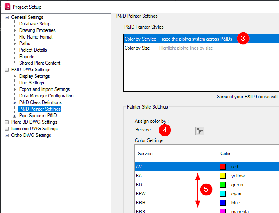Select the Color by Service painter style
The image size is (279, 213).
point(201,39)
